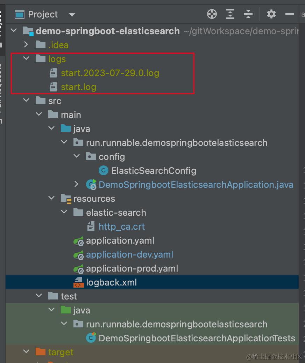Hide the Project tool window with the dash icon
The image size is (305, 363).
click(x=290, y=14)
